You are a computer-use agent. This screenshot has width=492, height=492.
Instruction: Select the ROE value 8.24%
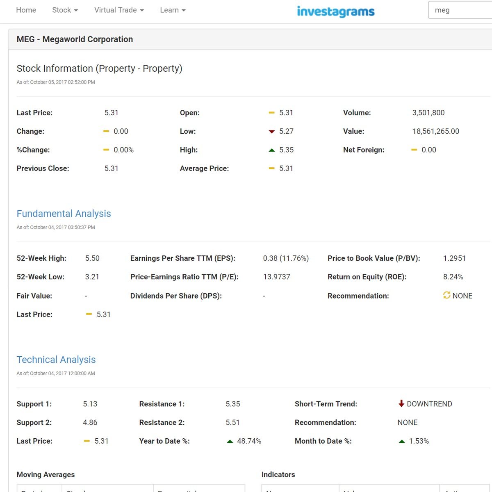[x=453, y=277]
